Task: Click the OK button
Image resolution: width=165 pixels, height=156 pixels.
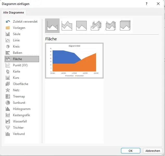Action: (131, 151)
